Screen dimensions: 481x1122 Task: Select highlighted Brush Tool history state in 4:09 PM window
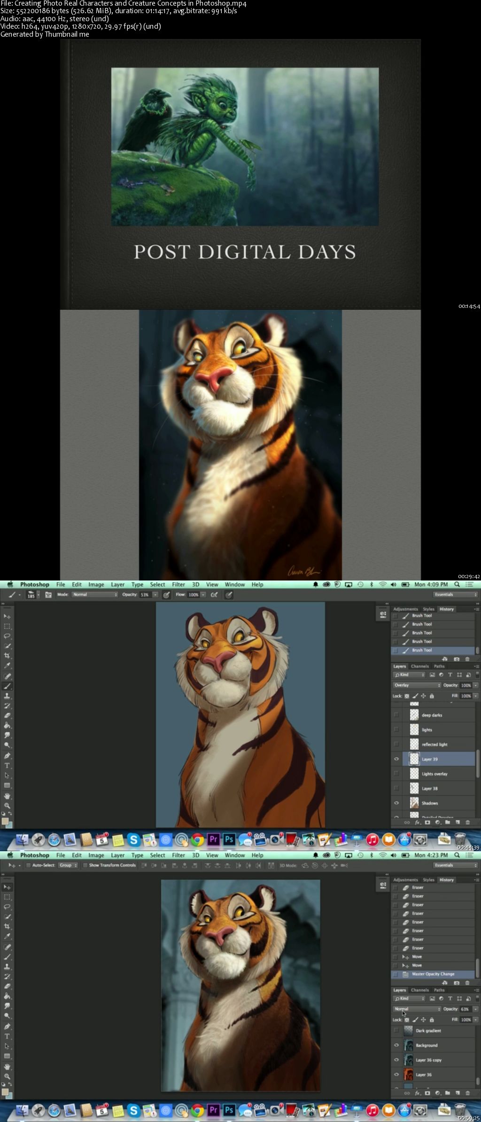point(433,650)
